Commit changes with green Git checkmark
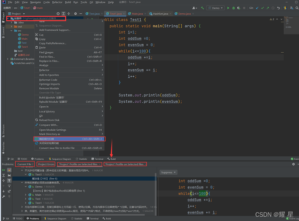This screenshot has width=299, height=221. (263, 8)
